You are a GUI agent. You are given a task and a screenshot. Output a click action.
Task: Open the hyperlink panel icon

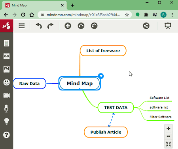click(6, 56)
